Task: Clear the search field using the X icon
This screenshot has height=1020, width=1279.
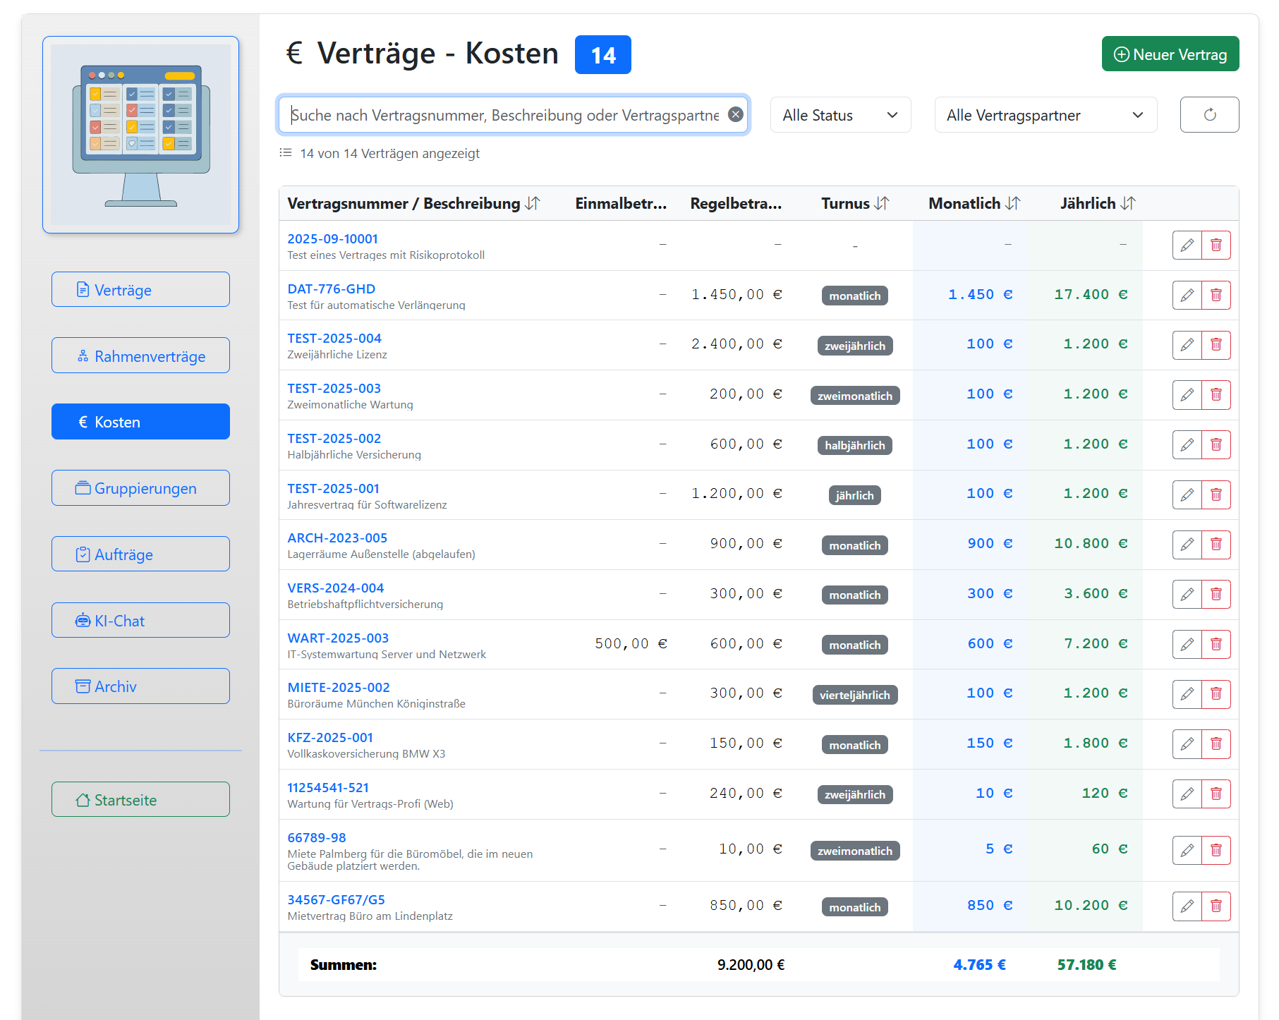Action: (734, 114)
